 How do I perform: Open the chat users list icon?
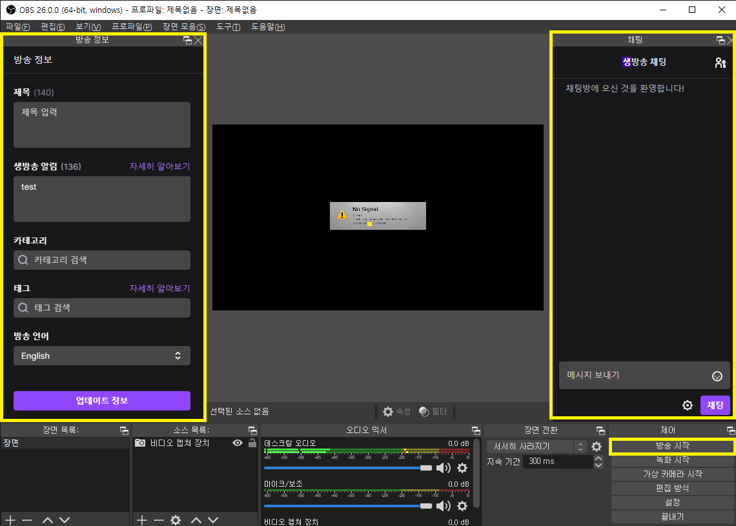(720, 63)
